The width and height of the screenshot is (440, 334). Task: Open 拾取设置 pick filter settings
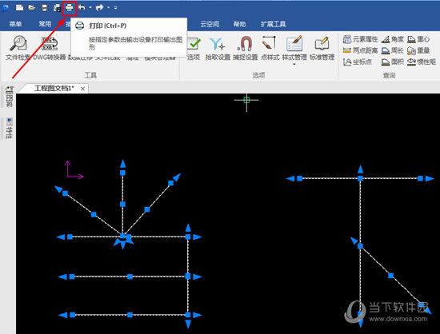(218, 48)
